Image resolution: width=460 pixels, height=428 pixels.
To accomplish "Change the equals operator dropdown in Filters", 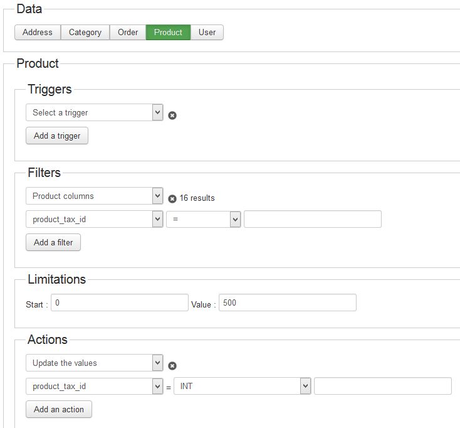I will [203, 219].
